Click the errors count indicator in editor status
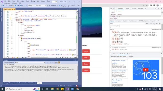The height and width of the screenshot is (91, 163). [13, 57]
